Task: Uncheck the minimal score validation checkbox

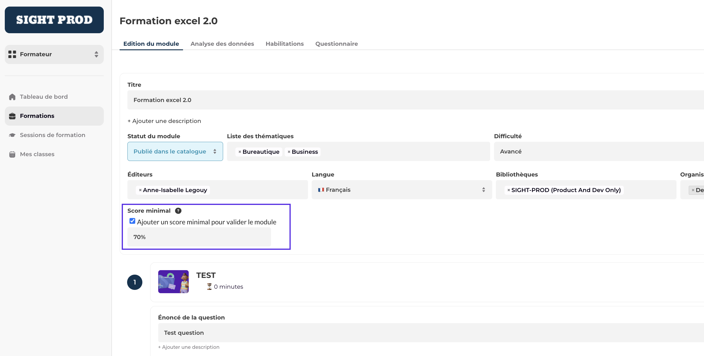Action: point(132,221)
